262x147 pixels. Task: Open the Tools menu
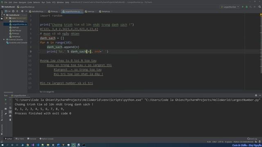point(48,2)
